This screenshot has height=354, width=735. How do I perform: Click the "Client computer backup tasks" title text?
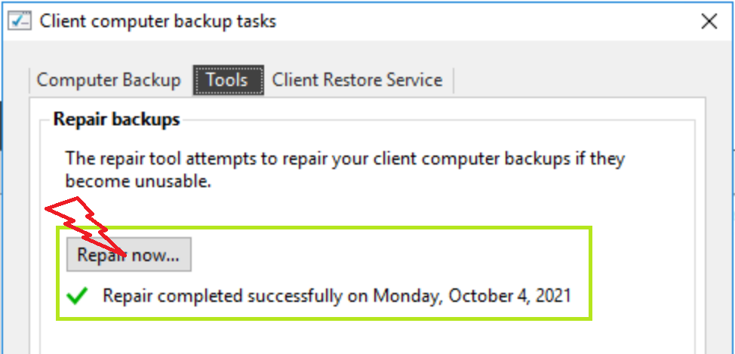158,21
